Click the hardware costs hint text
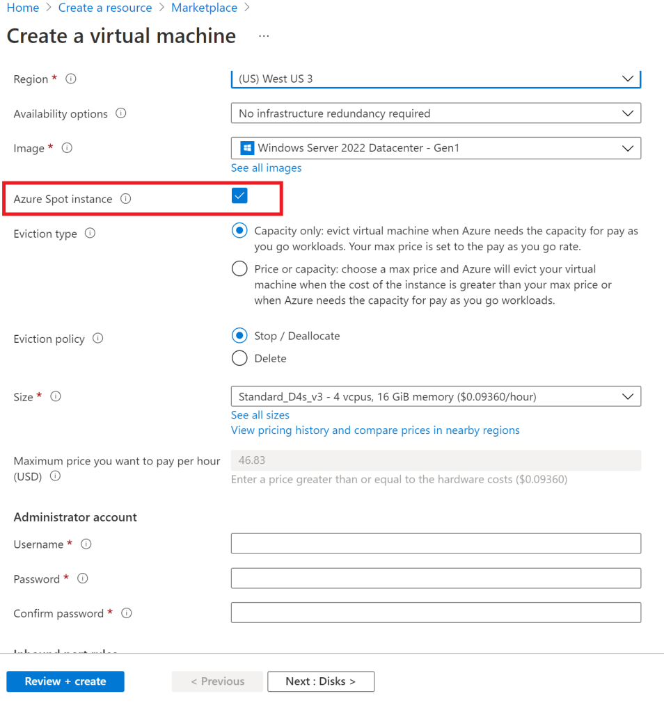Image resolution: width=664 pixels, height=712 pixels. tap(399, 480)
